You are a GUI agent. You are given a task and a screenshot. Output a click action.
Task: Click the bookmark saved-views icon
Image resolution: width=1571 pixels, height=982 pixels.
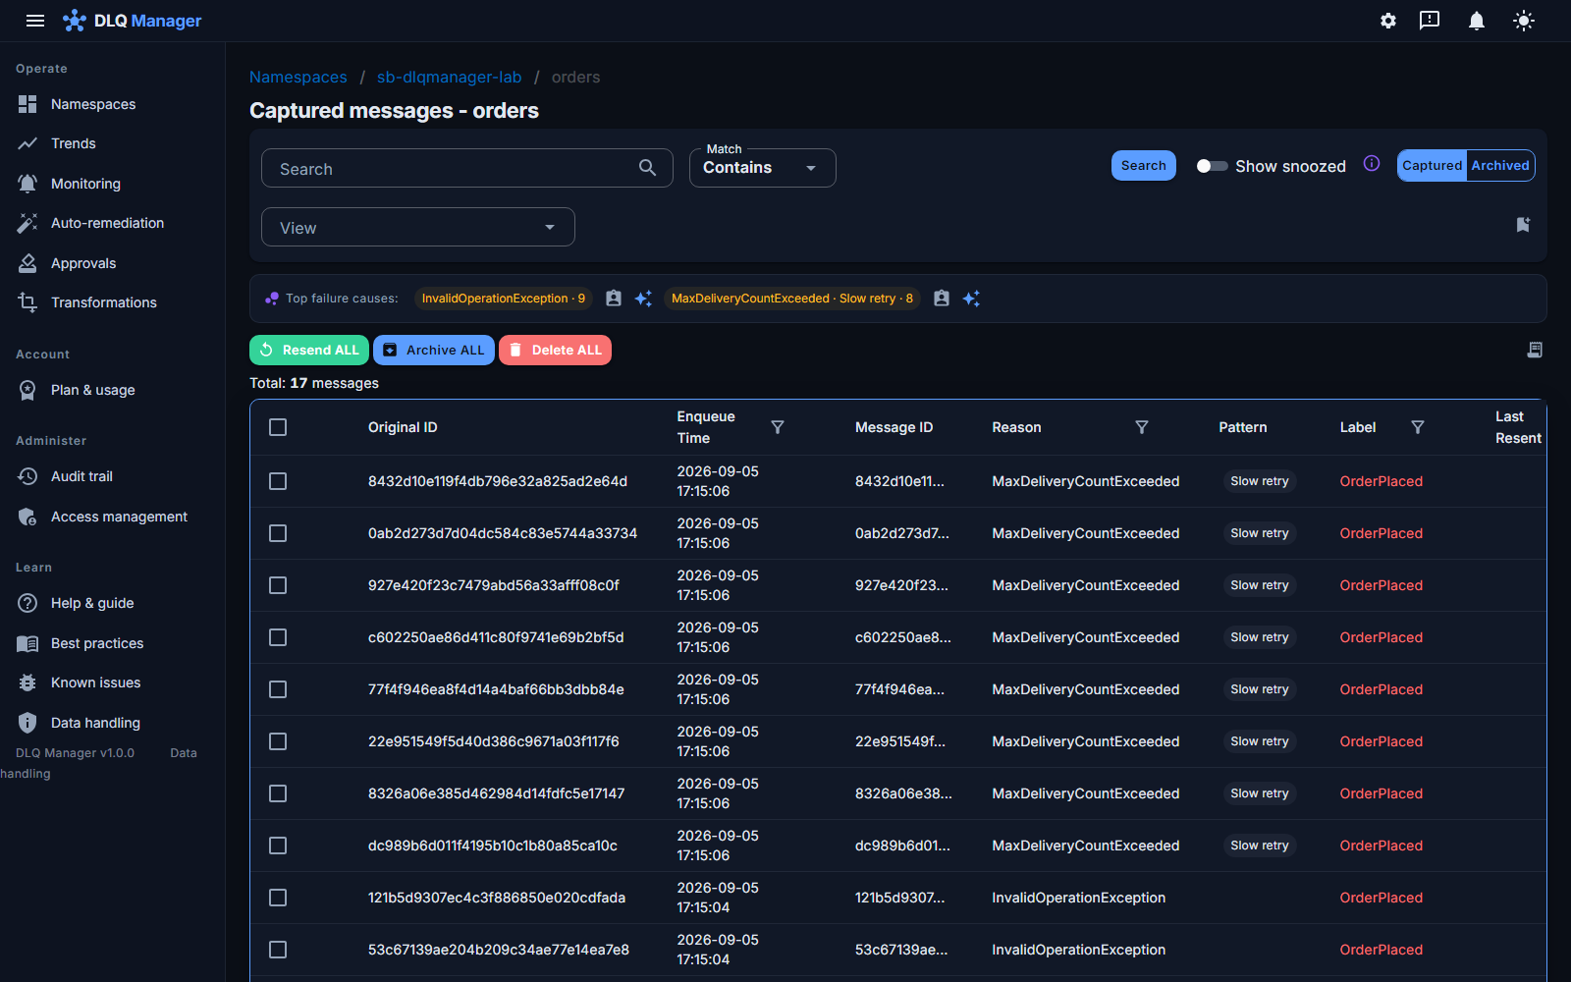point(1523,225)
